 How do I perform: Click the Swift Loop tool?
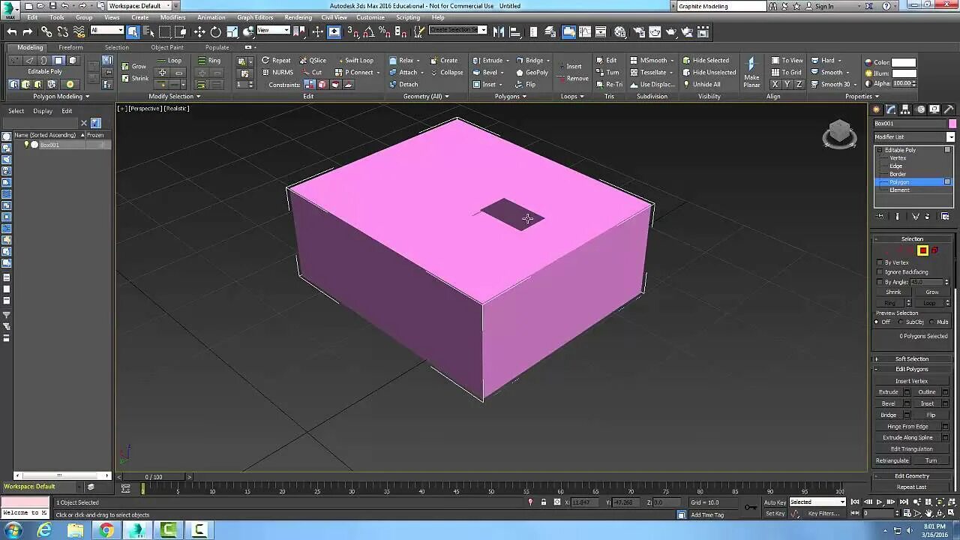tap(354, 60)
